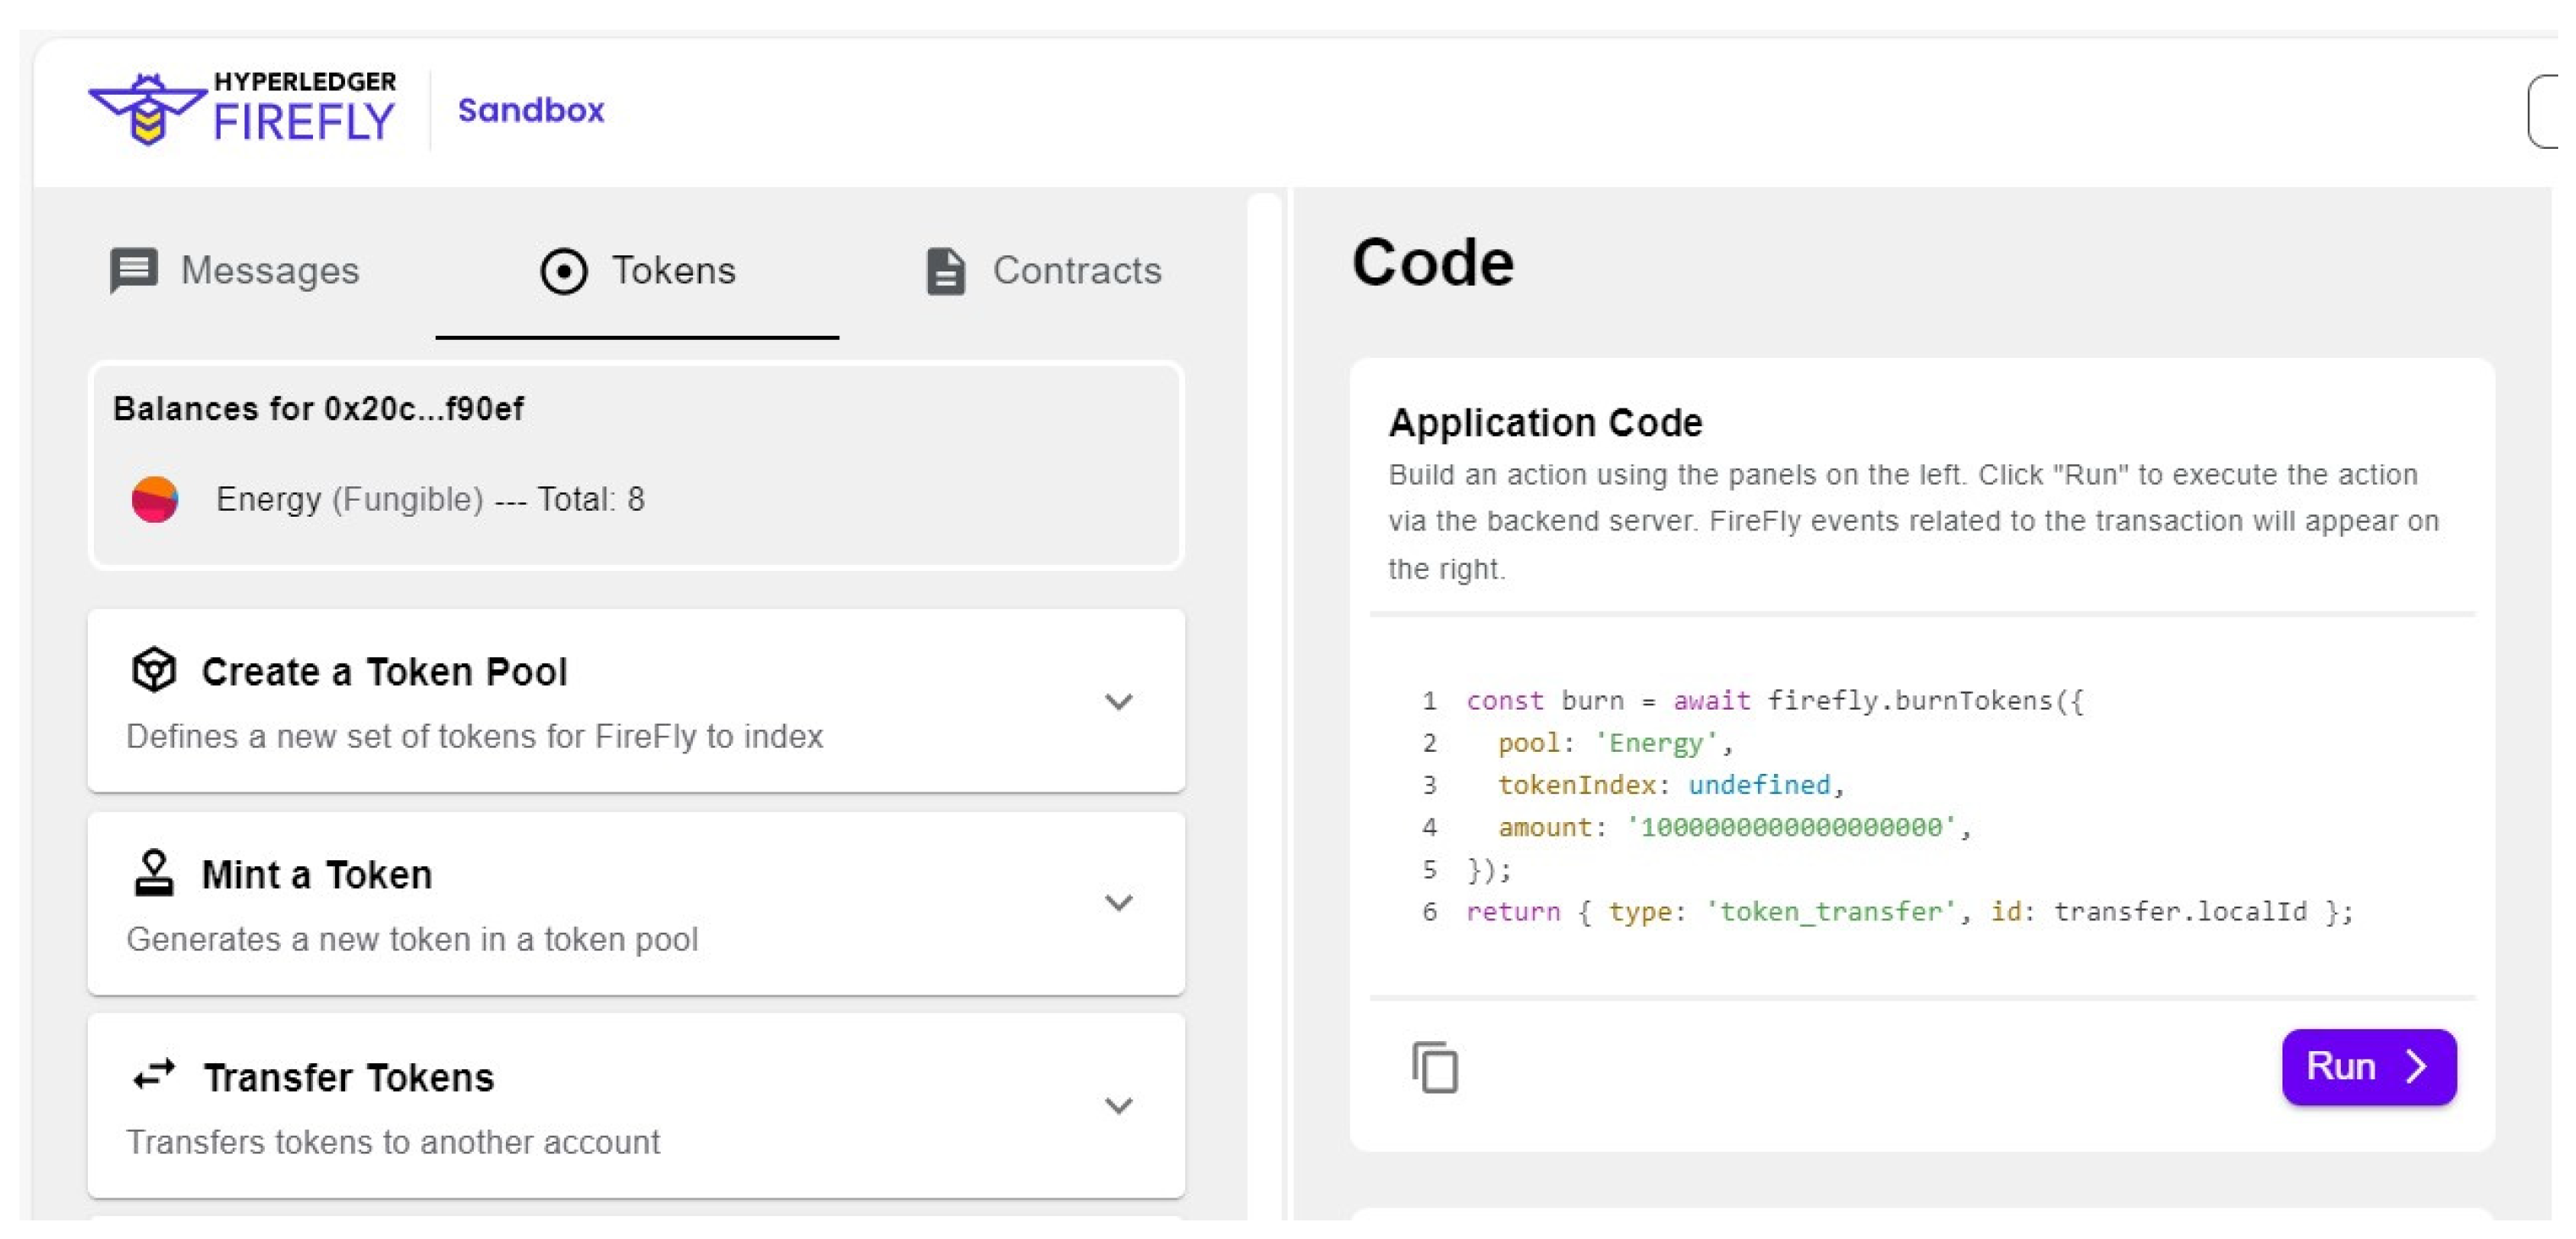The width and height of the screenshot is (2576, 1239).
Task: Click the Messages chat bubble icon
Action: [133, 270]
